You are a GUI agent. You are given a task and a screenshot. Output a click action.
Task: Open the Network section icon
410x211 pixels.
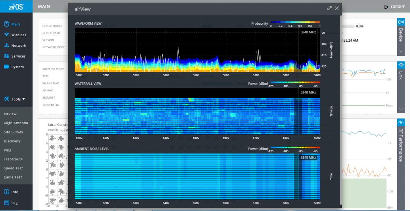[6, 45]
